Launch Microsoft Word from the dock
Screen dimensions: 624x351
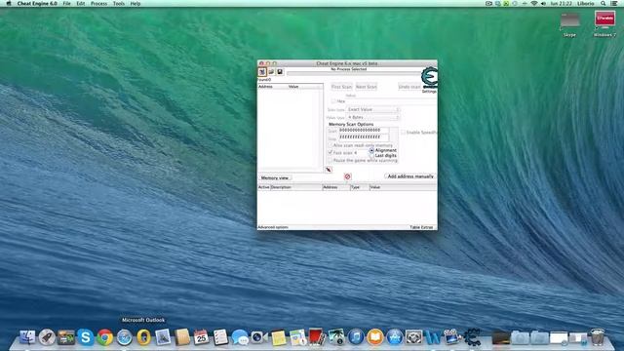tap(433, 337)
